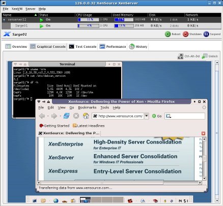The width and height of the screenshot is (223, 206).
Task: Click the magnifier search icon on bottom panel
Action: [x=143, y=201]
